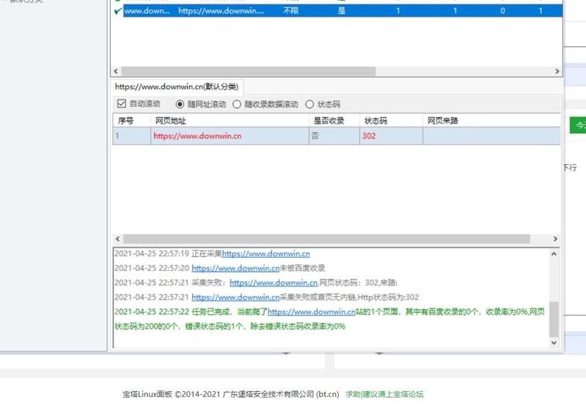Click green checkmark icon beside www.down... row
586x408 pixels.
(118, 11)
